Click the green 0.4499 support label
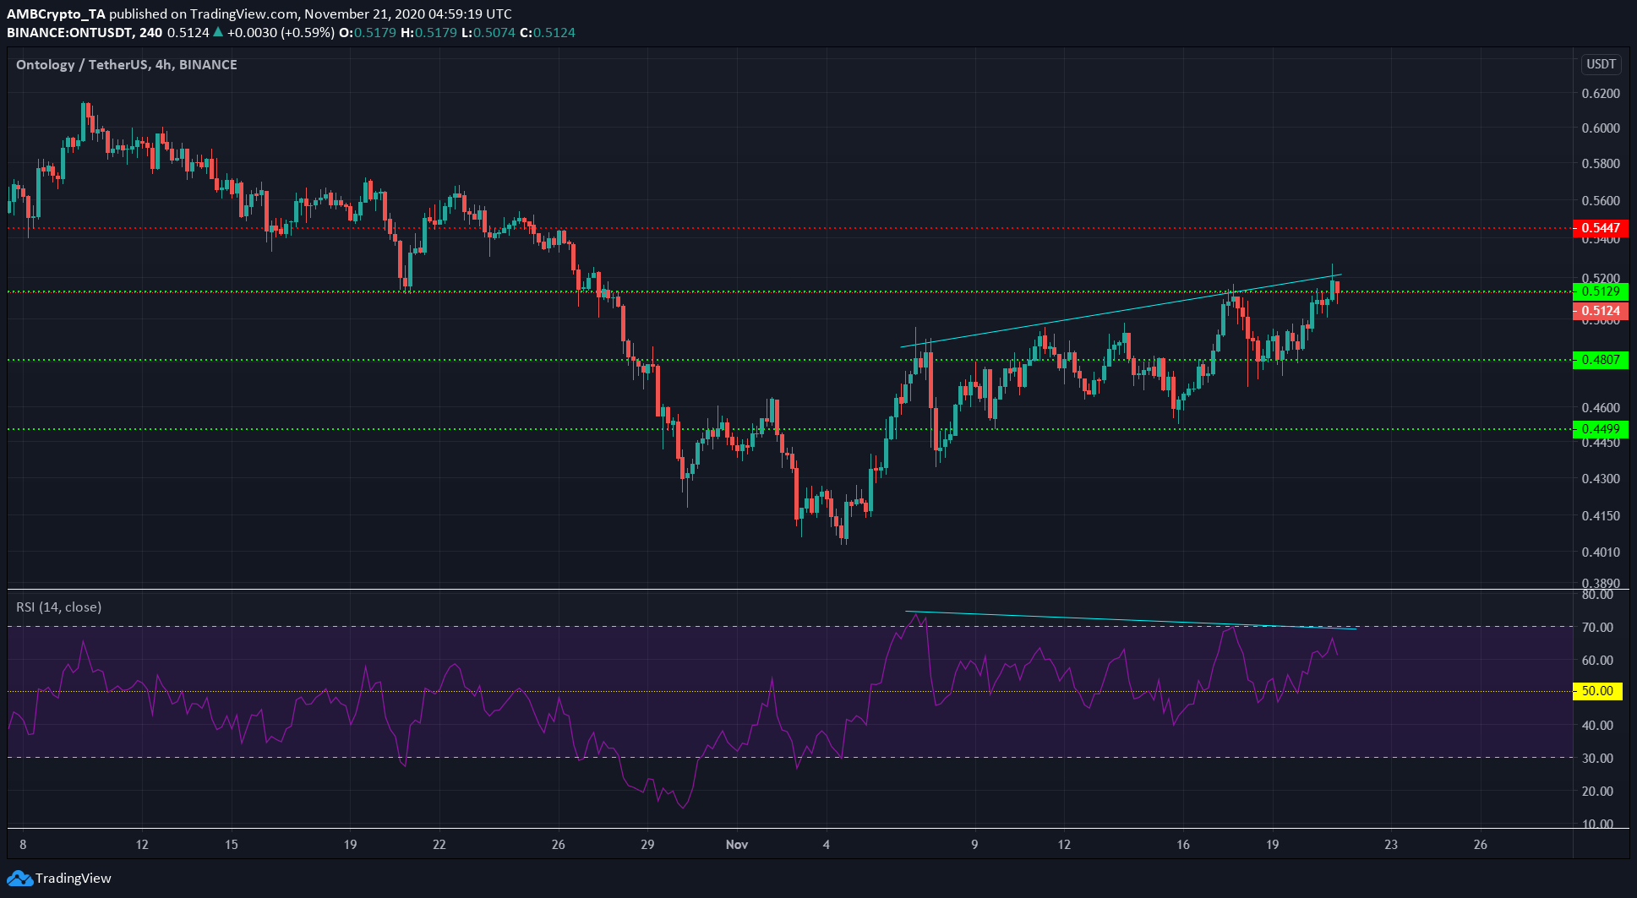This screenshot has height=898, width=1637. coord(1601,429)
